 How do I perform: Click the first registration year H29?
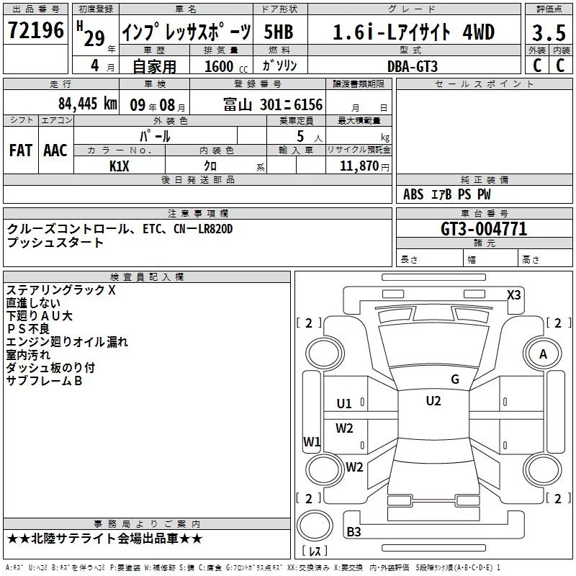[91, 35]
